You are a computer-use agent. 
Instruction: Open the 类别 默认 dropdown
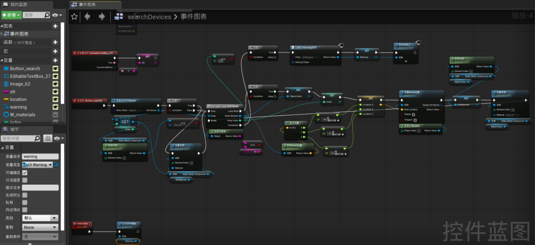(x=40, y=218)
